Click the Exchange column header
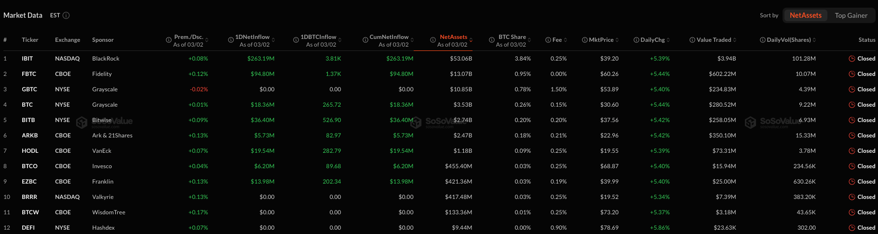The image size is (878, 234). [x=68, y=40]
